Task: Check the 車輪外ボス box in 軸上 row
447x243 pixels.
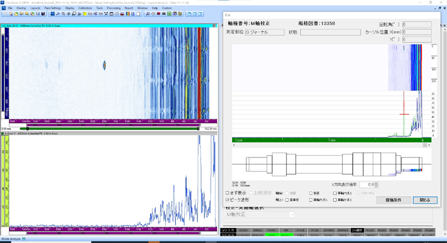Action: click(x=335, y=200)
